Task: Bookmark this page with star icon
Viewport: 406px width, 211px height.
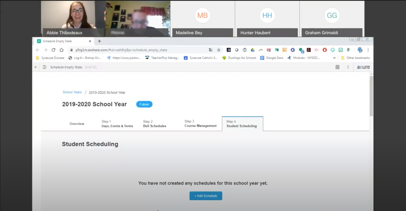Action: (x=219, y=50)
